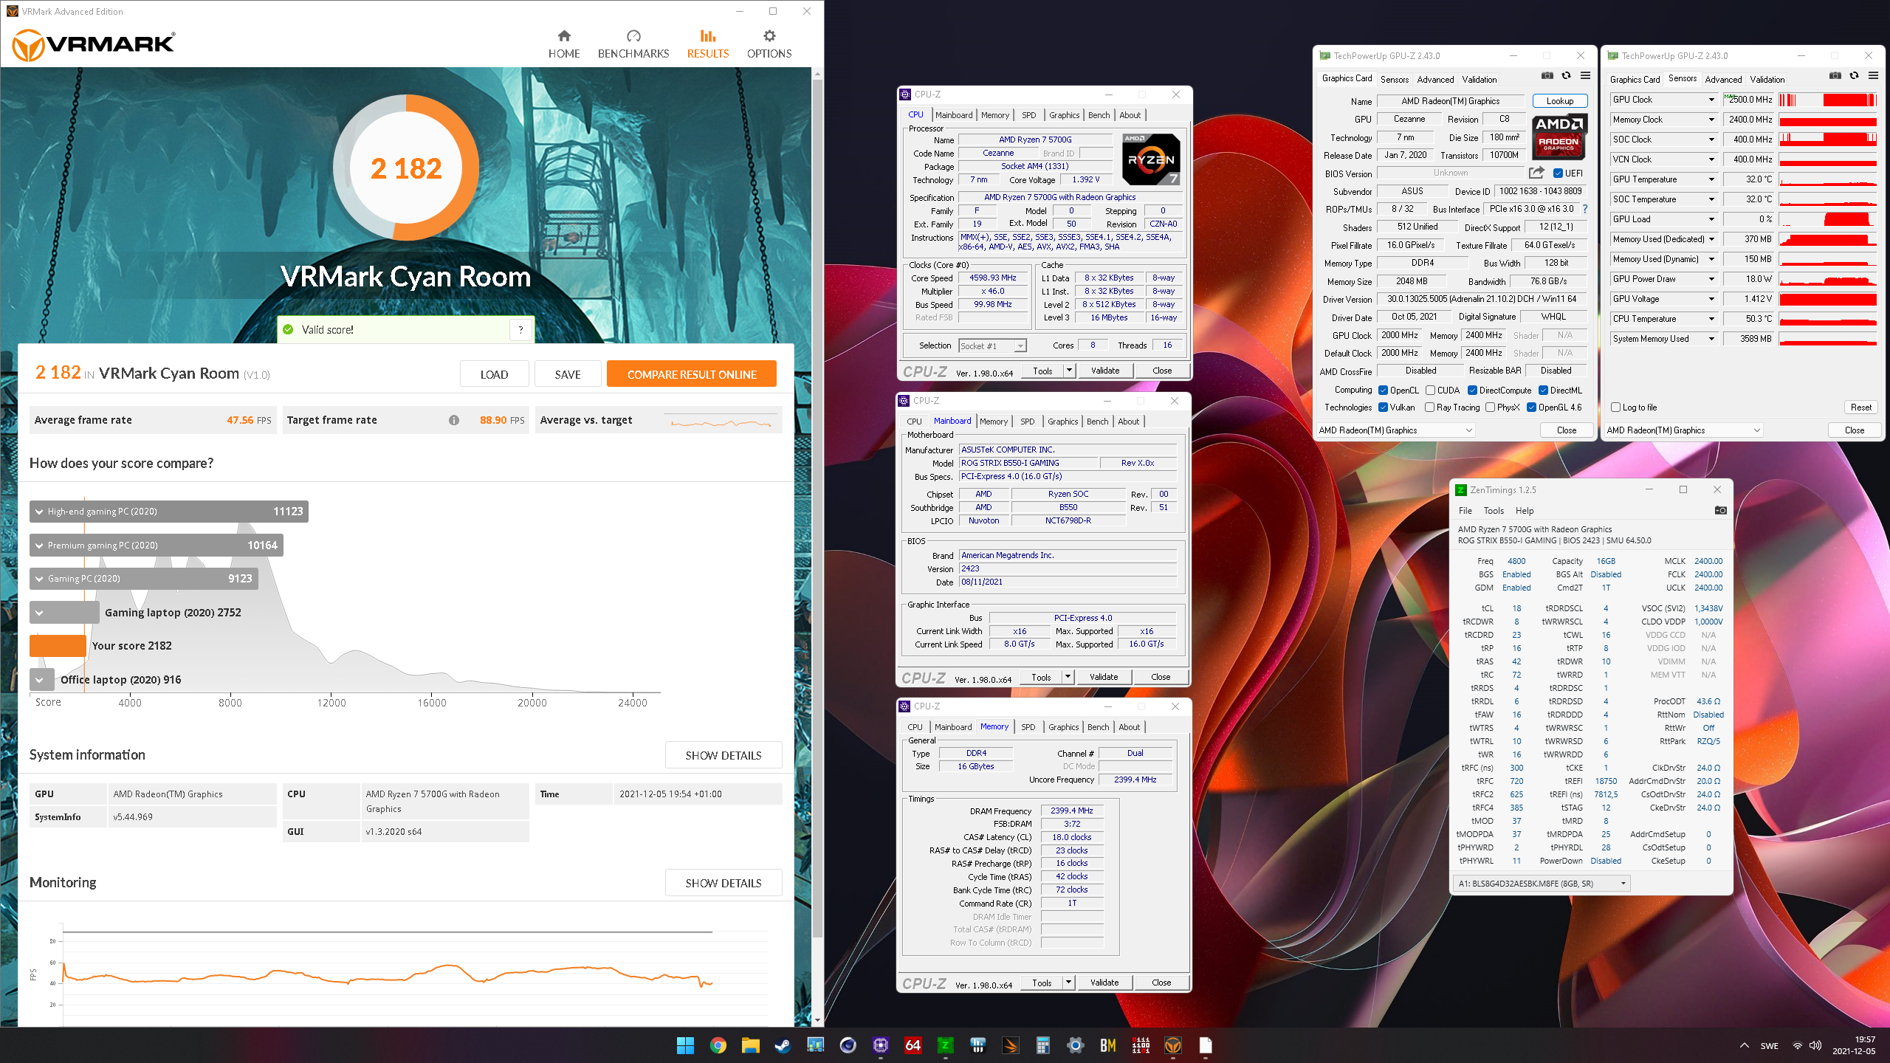Click Reset in GPU-Z Sensors window
Screen dimensions: 1890x1063
pyautogui.click(x=1860, y=407)
